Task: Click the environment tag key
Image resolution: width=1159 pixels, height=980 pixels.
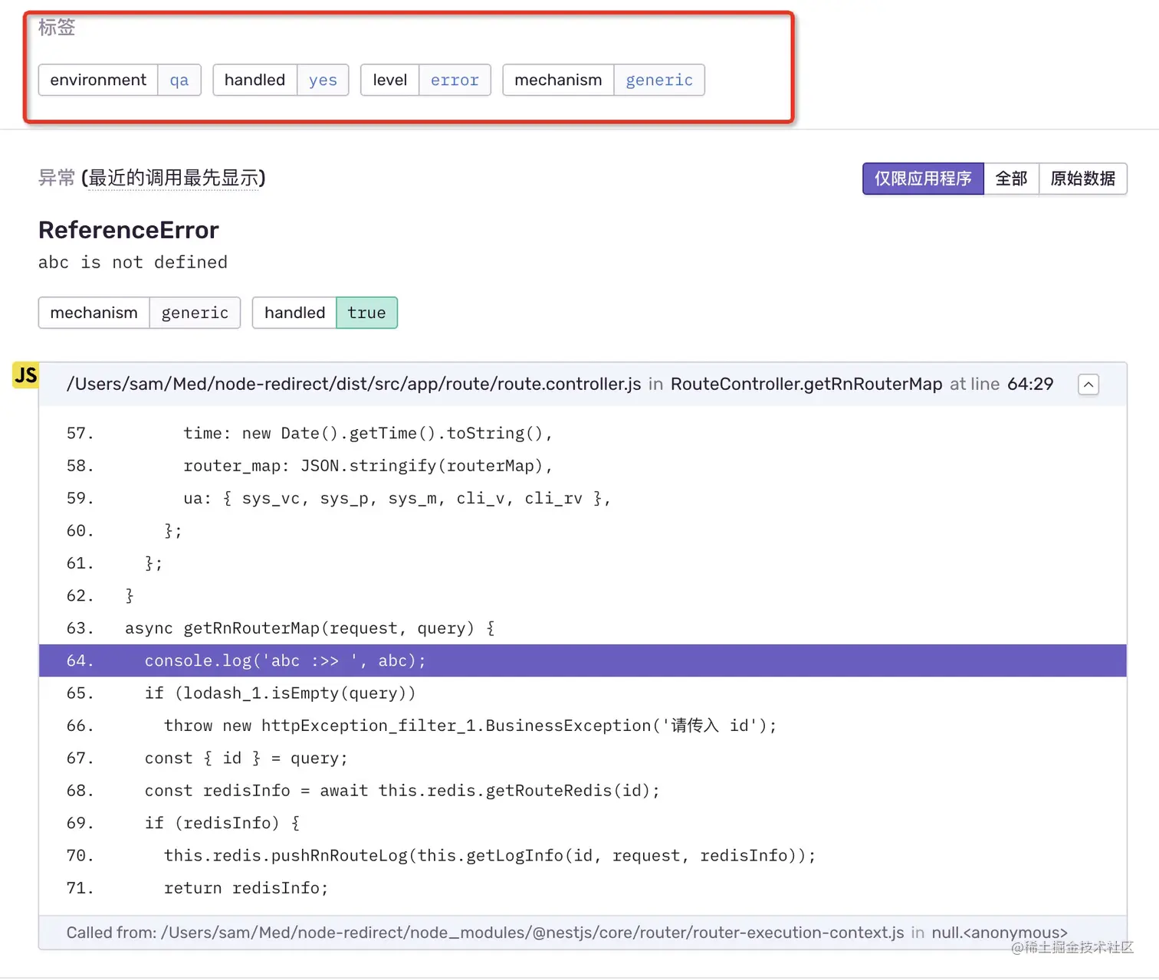Action: (98, 80)
